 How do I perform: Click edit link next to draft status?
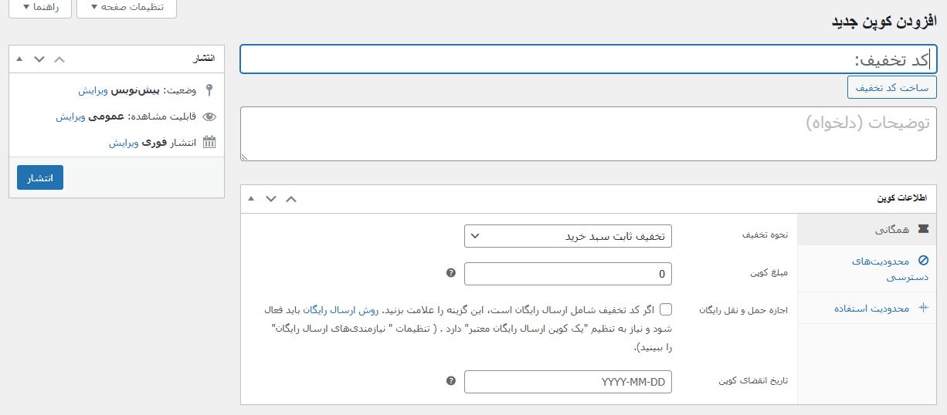click(93, 90)
